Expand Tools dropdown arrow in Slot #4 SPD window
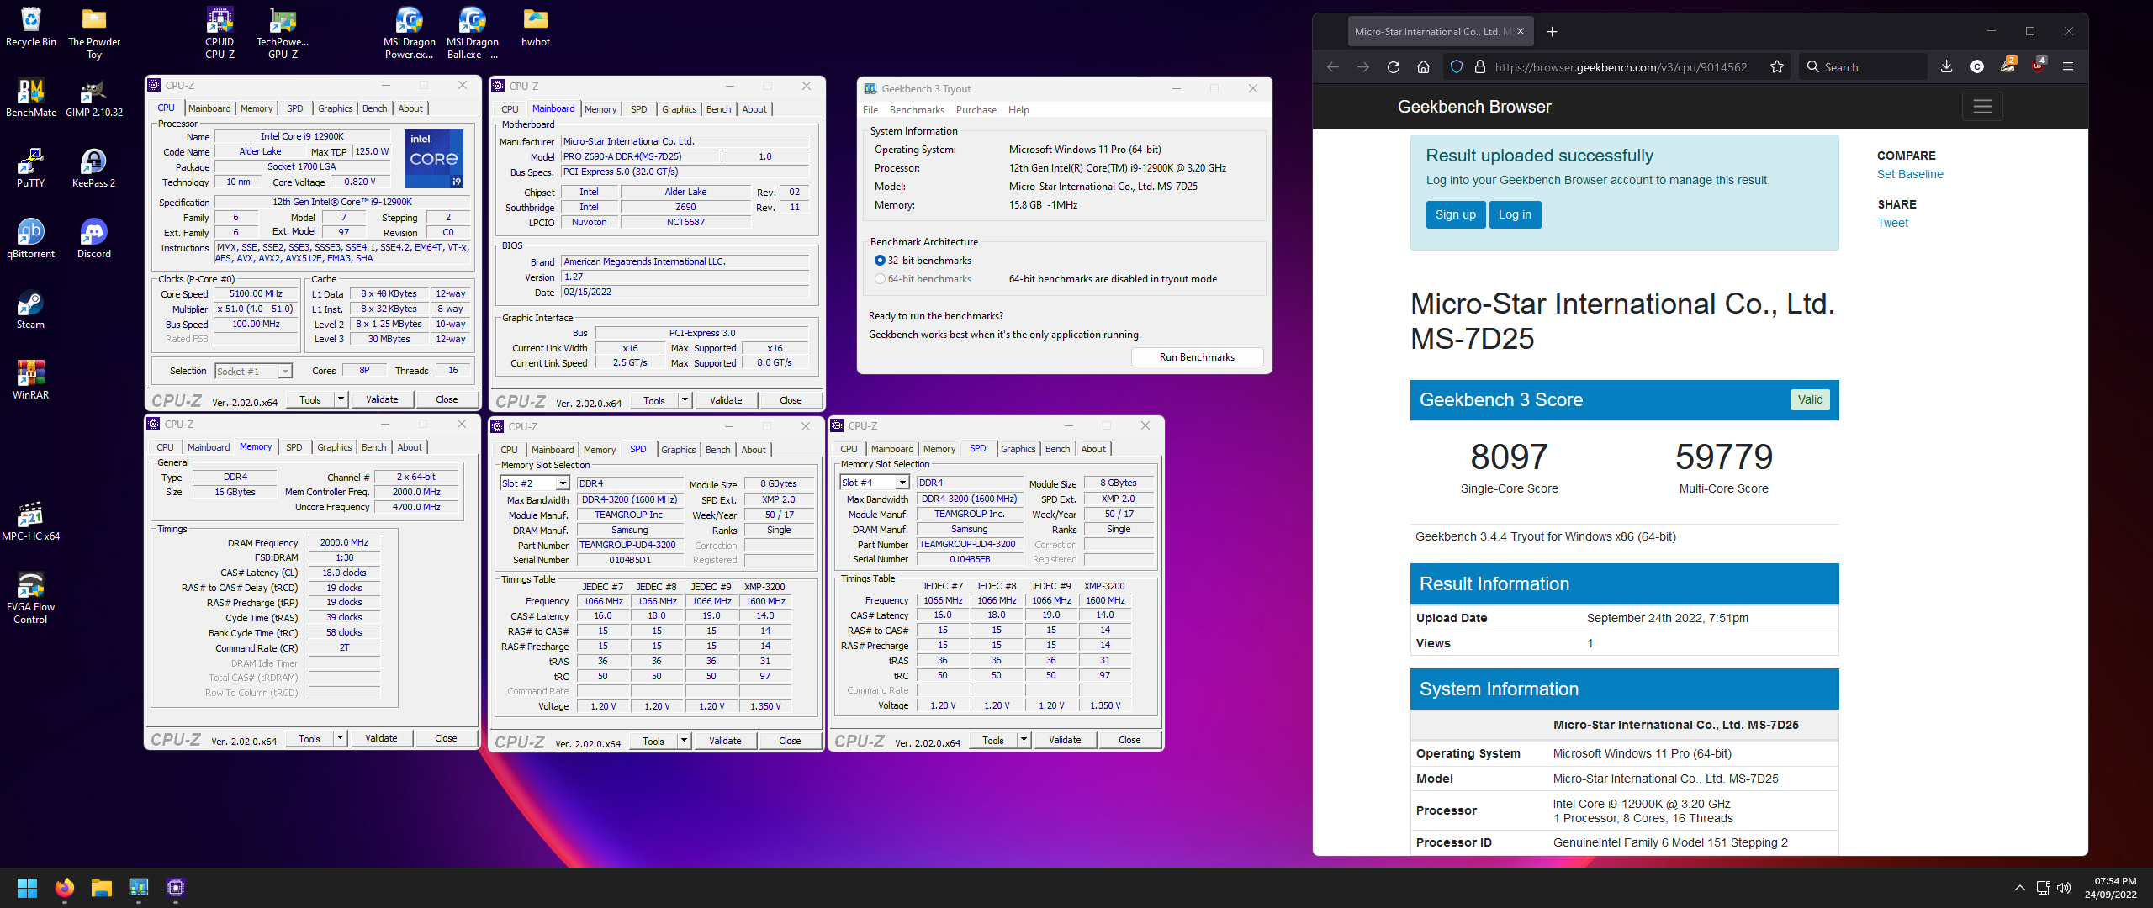 coord(1024,740)
